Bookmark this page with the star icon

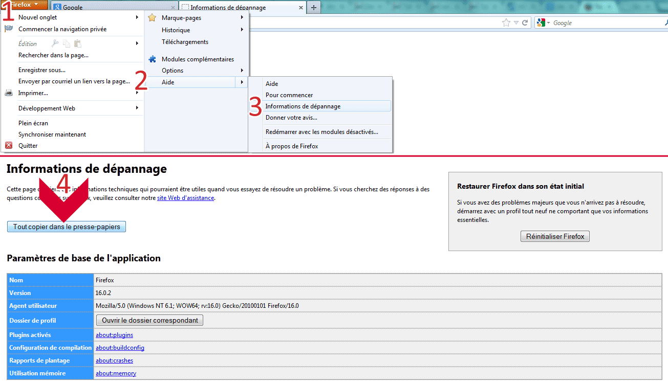pyautogui.click(x=506, y=23)
